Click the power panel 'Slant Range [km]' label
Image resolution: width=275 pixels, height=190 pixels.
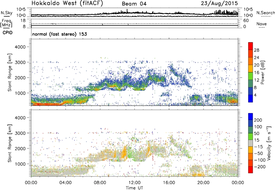tap(10, 72)
